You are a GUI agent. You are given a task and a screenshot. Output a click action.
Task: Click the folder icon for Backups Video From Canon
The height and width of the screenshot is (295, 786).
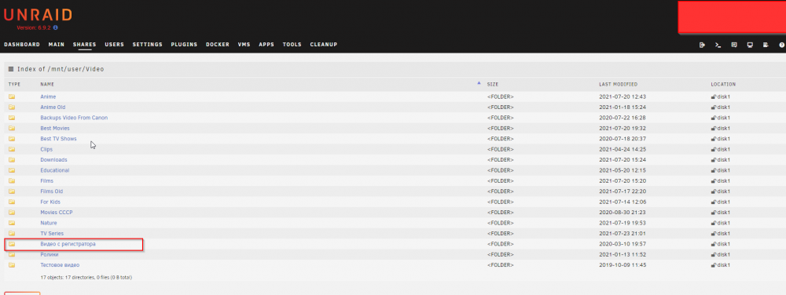(12, 118)
